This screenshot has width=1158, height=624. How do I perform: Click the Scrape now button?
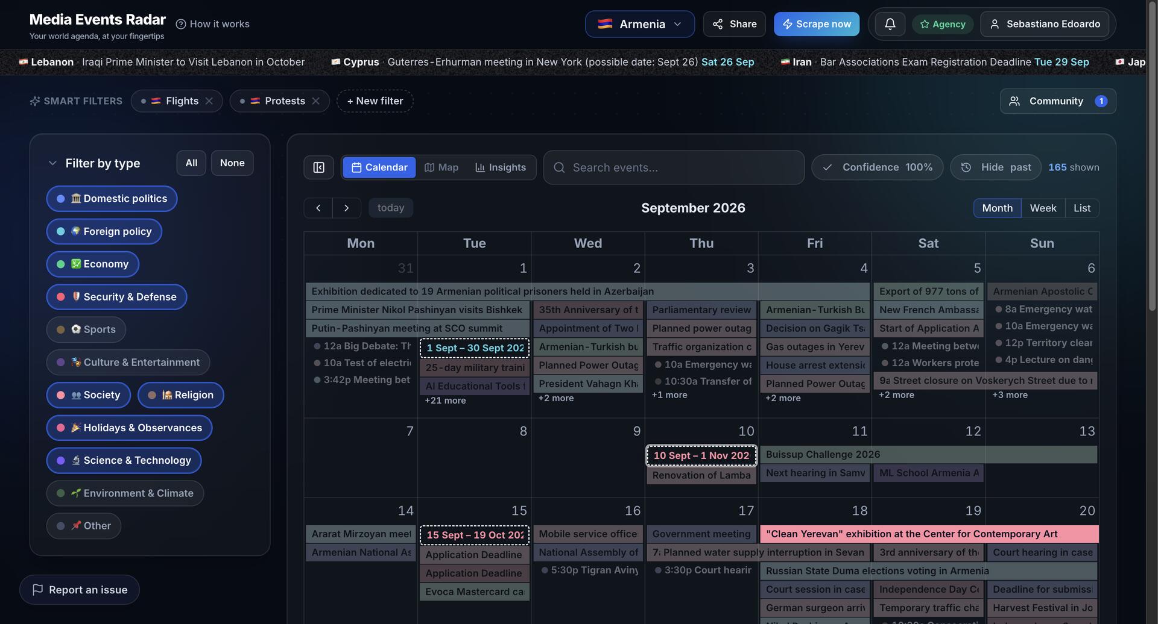817,24
